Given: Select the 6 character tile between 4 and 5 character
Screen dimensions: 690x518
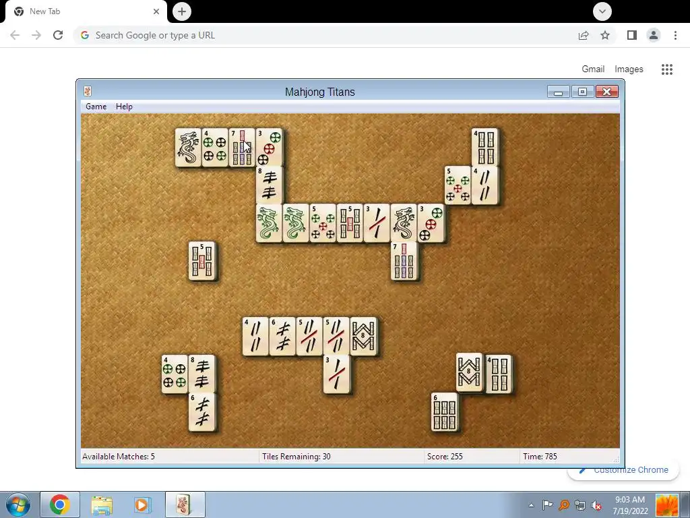Looking at the screenshot, I should 282,336.
